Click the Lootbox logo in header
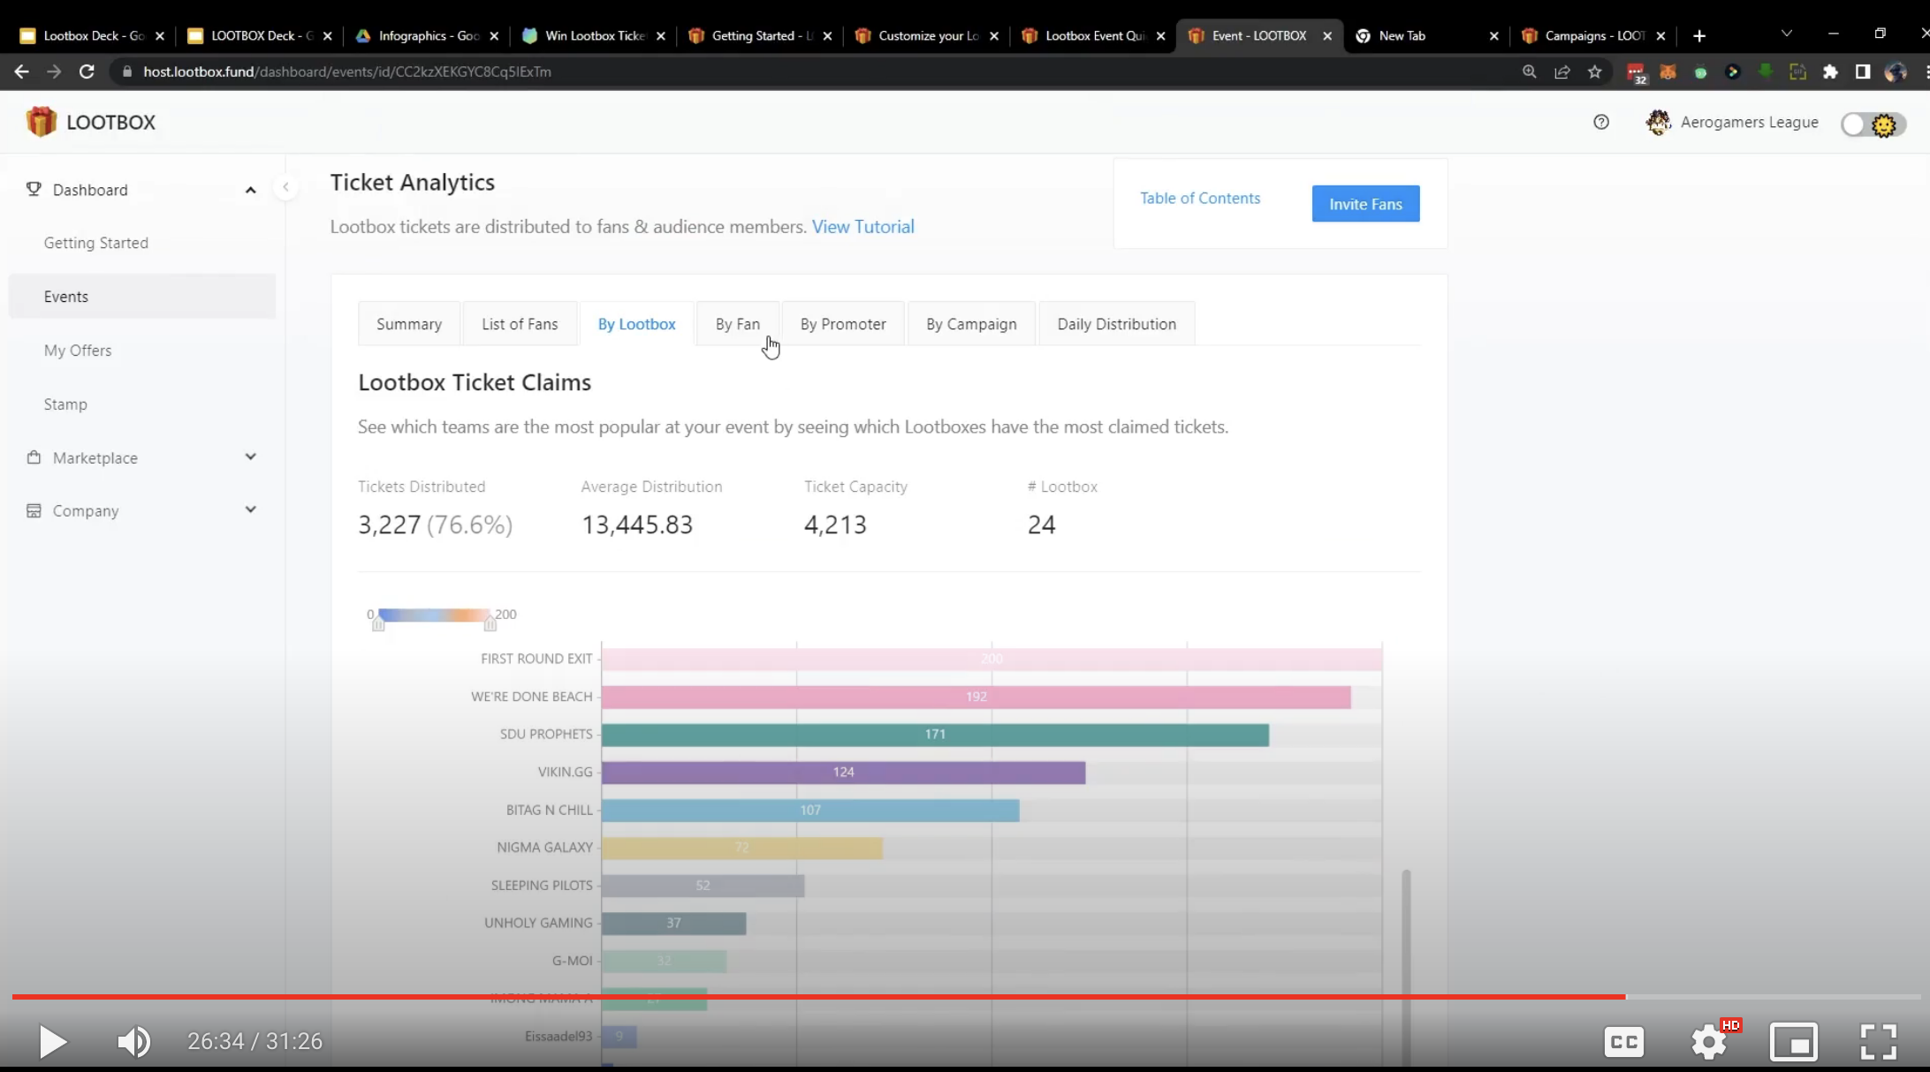 [x=90, y=122]
